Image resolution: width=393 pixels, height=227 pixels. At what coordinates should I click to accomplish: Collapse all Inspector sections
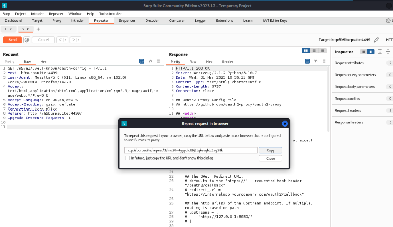[x=388, y=52]
